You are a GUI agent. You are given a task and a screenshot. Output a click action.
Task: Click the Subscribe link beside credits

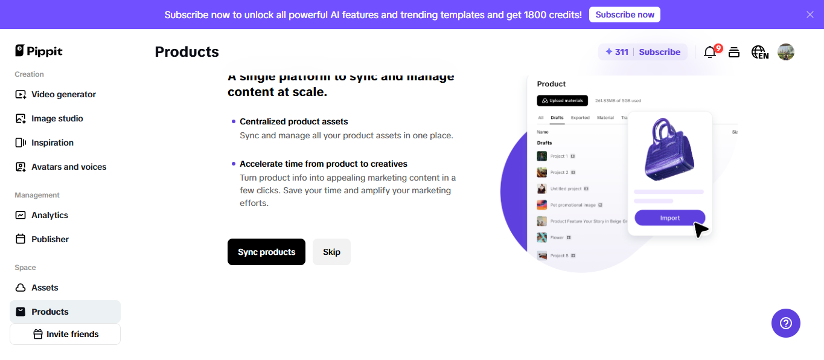[659, 52]
